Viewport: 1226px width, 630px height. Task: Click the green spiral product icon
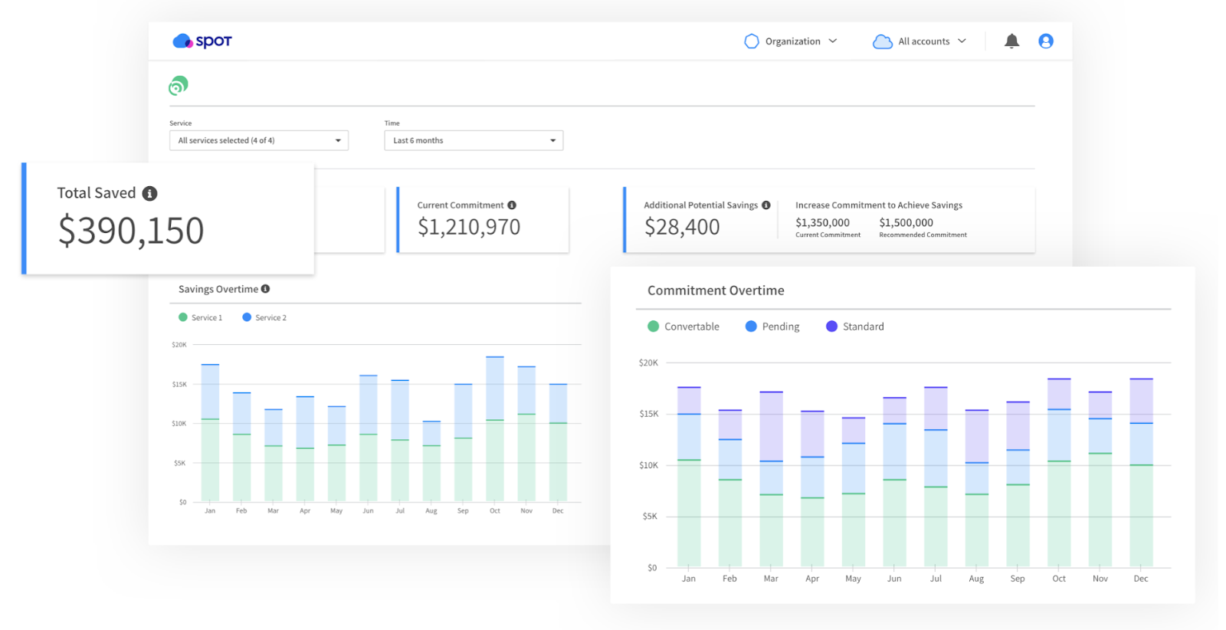(x=179, y=86)
